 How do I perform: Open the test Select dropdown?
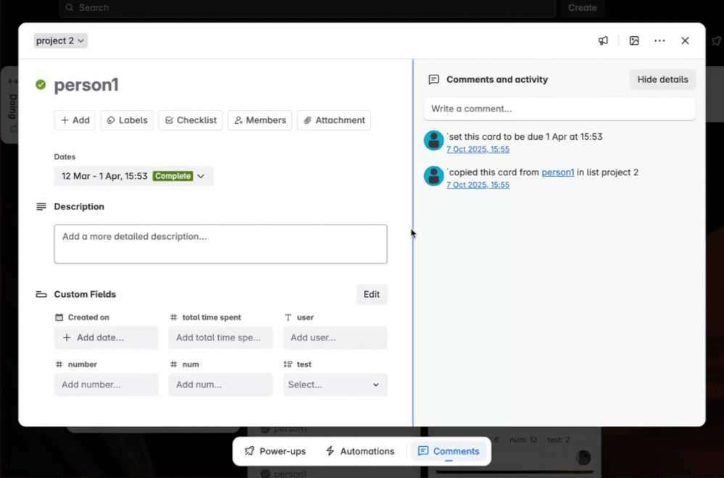point(336,385)
